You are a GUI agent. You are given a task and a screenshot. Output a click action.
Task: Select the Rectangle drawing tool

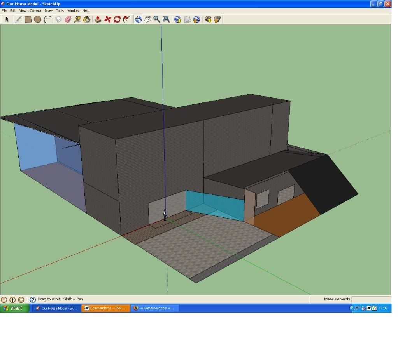pyautogui.click(x=28, y=19)
